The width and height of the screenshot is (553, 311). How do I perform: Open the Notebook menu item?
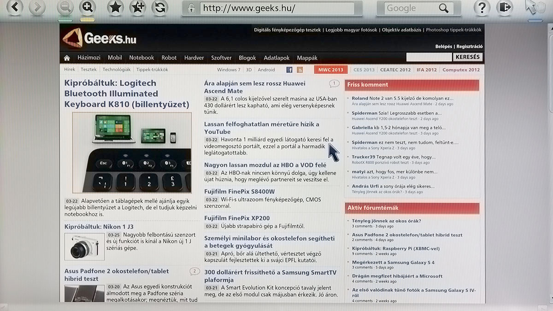pyautogui.click(x=141, y=58)
